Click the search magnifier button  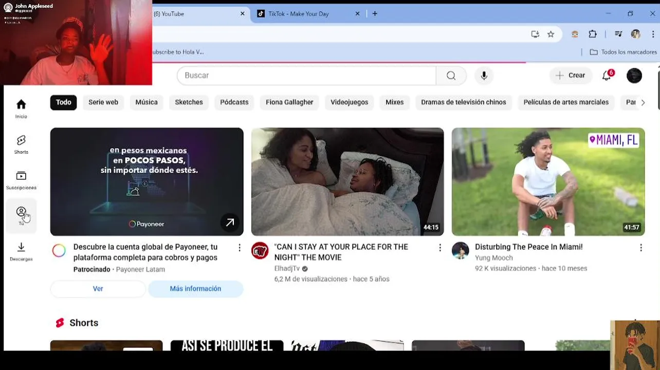(x=451, y=76)
